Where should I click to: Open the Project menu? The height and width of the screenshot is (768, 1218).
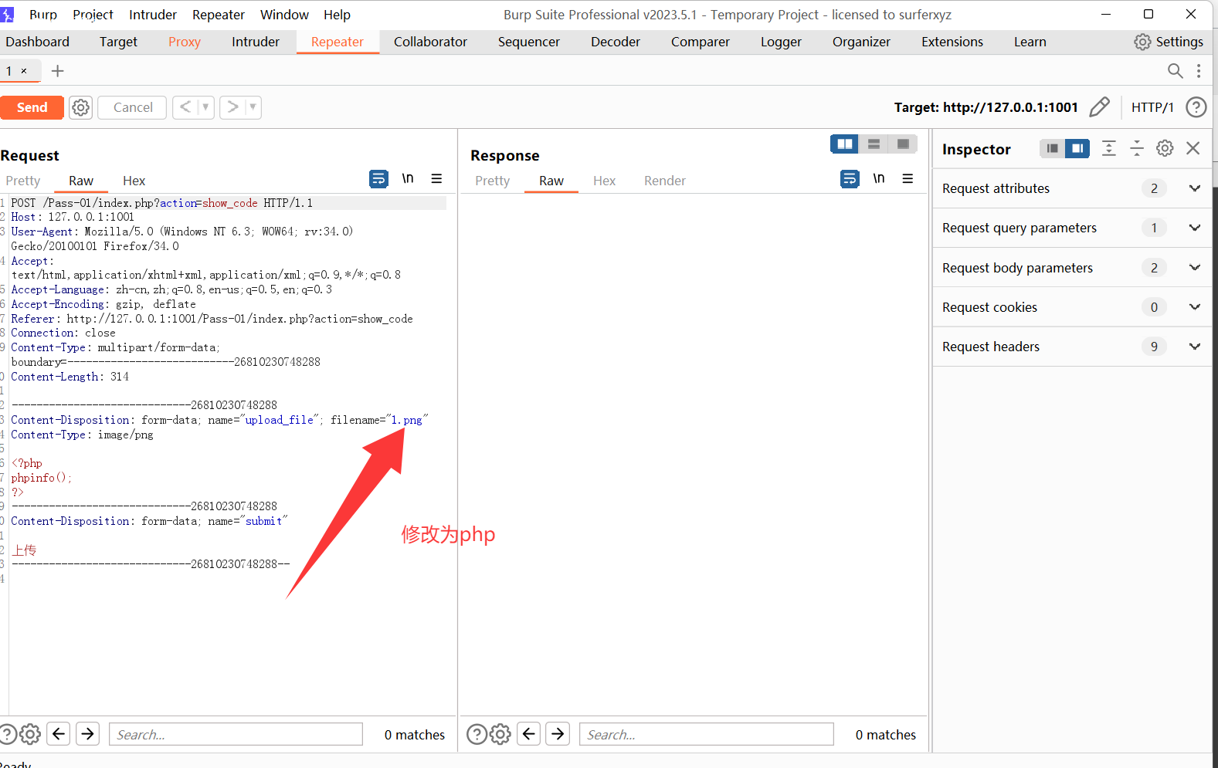click(93, 15)
